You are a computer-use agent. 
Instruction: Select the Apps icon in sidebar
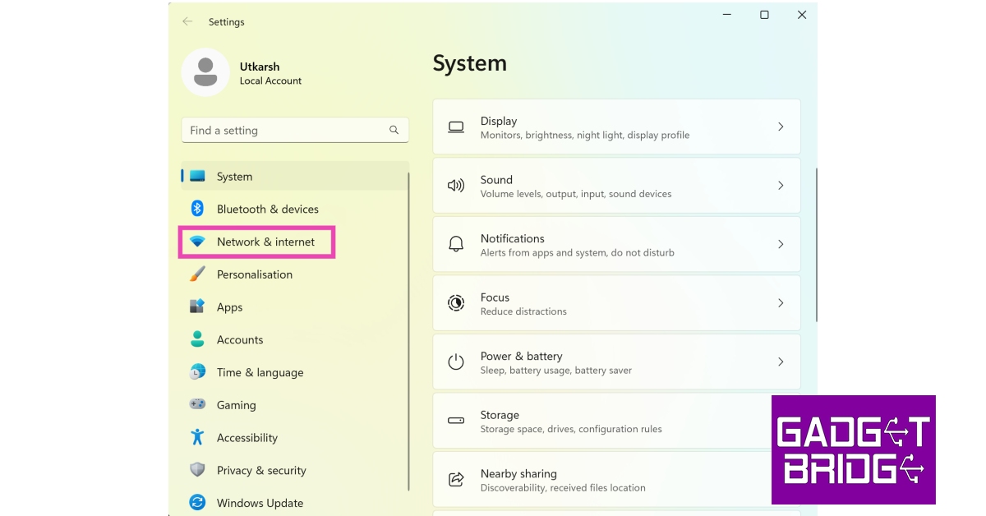pos(197,306)
